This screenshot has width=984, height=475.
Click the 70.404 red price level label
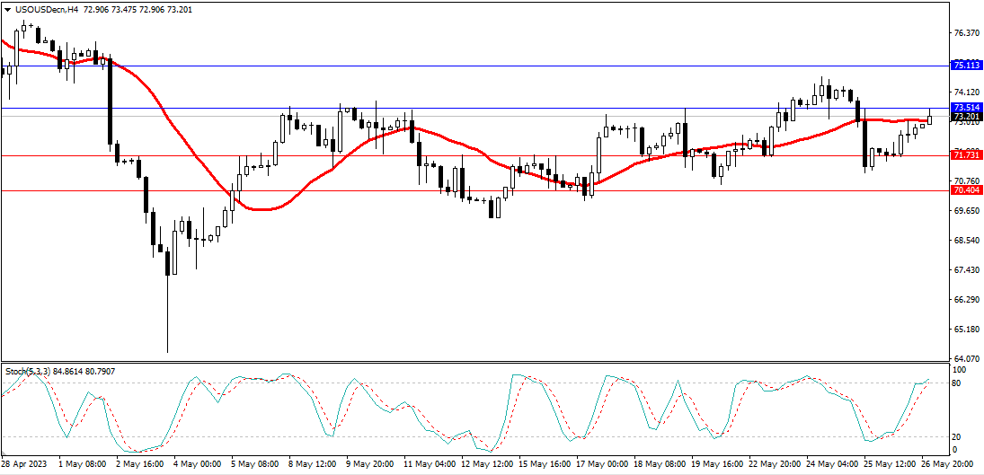coord(966,189)
